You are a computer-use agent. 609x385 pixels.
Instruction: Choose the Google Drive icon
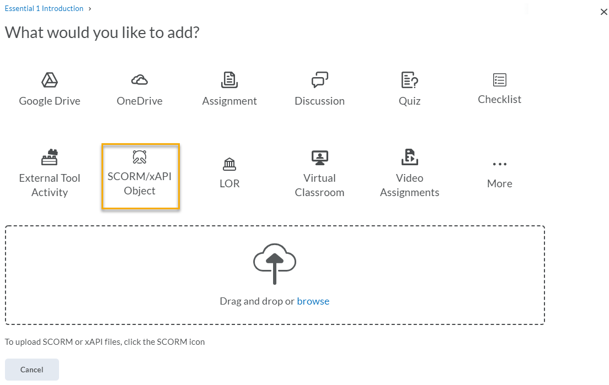(x=50, y=80)
